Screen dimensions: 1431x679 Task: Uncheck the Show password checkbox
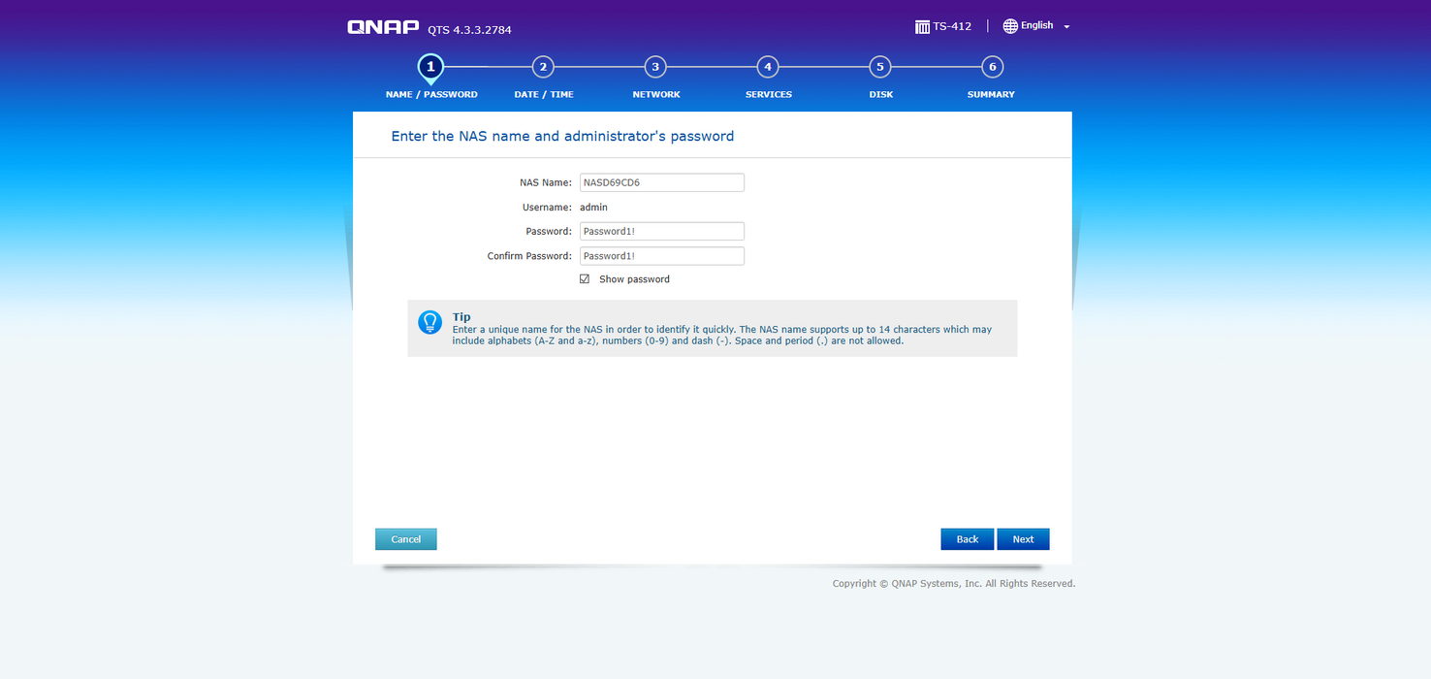tap(585, 279)
